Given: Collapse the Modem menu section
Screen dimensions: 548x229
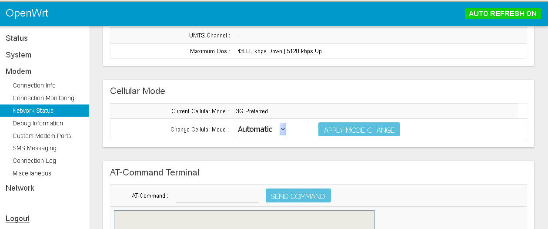Looking at the screenshot, I should (18, 71).
